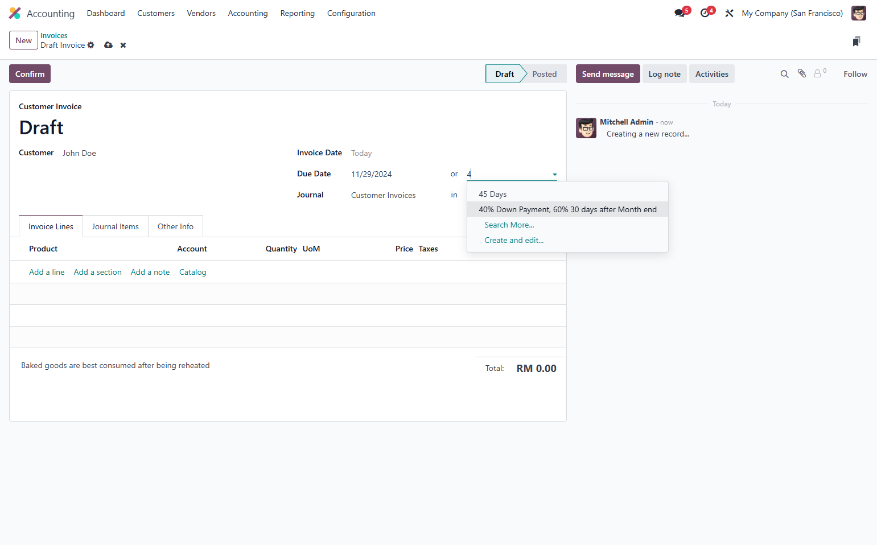Open the company switcher My Company (San Francisco)
The width and height of the screenshot is (877, 545).
pyautogui.click(x=792, y=13)
